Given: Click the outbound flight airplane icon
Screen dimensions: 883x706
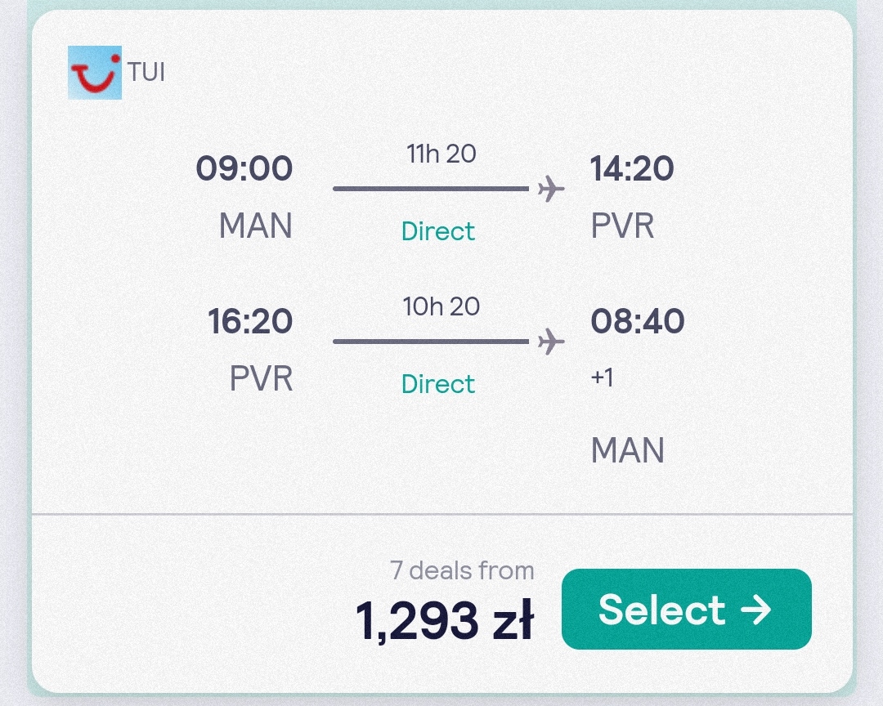Looking at the screenshot, I should 551,189.
